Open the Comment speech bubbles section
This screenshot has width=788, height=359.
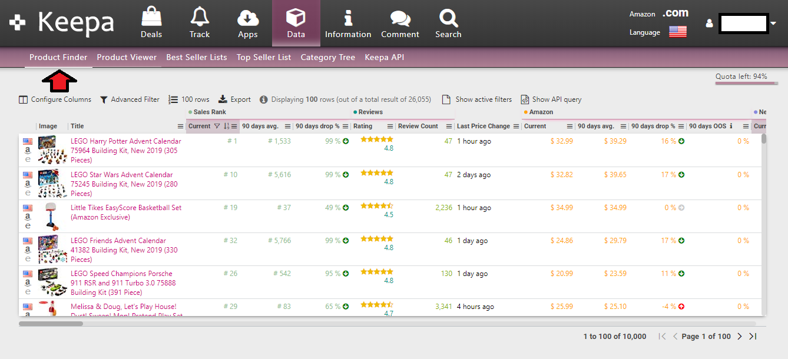(x=400, y=23)
